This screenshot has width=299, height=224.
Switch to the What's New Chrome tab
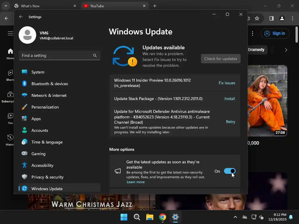[x=46, y=6]
